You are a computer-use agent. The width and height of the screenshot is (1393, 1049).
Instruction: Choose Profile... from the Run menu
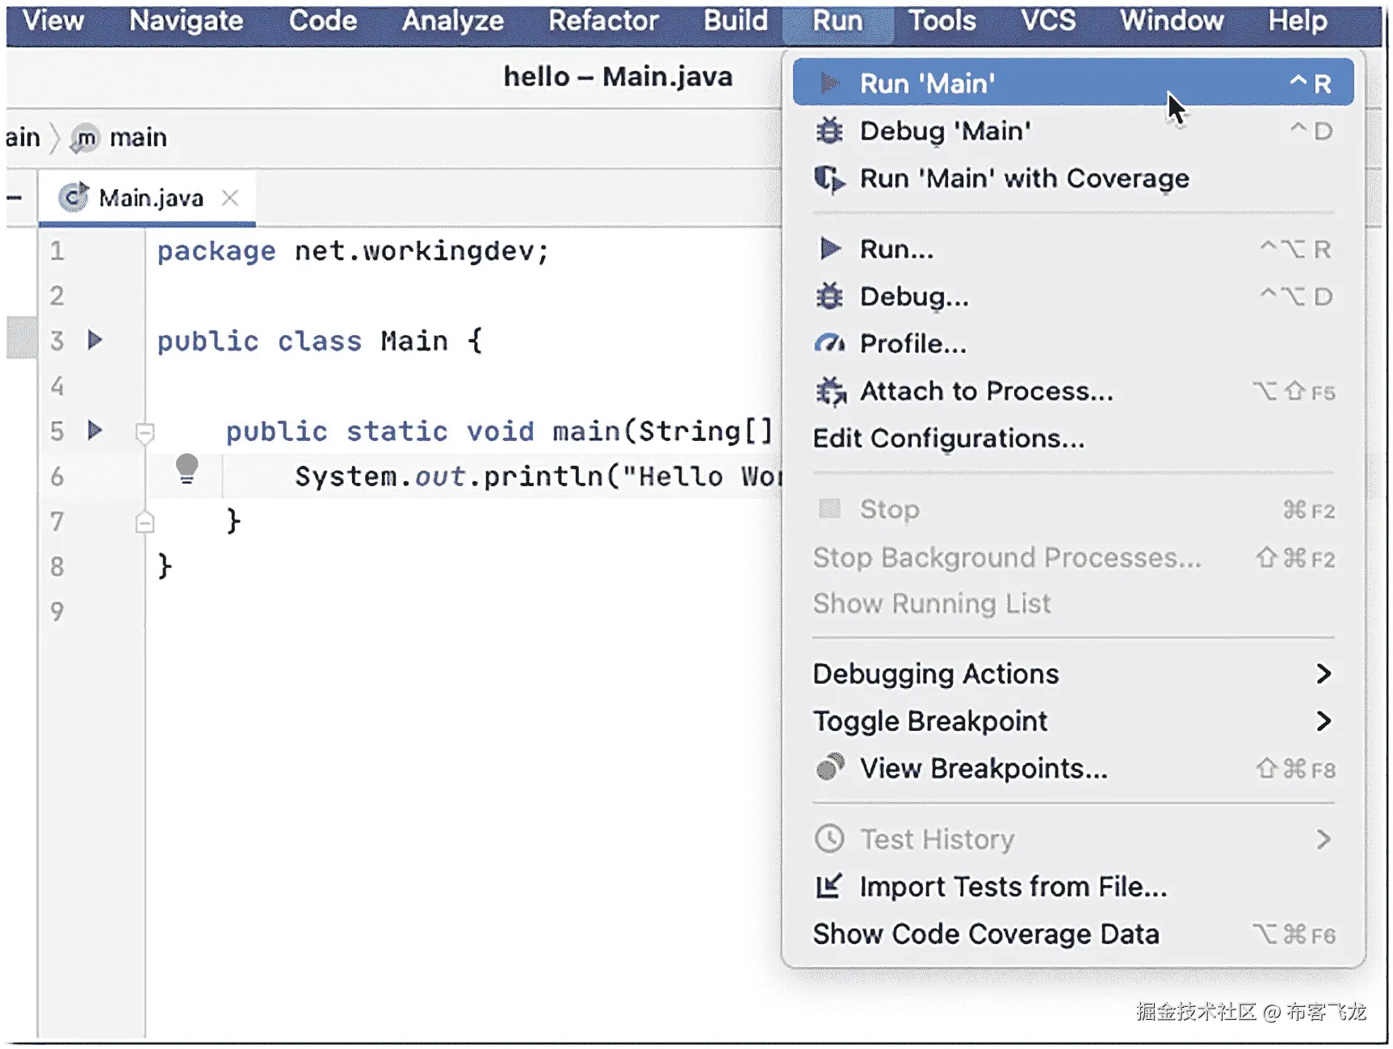coord(1073,344)
